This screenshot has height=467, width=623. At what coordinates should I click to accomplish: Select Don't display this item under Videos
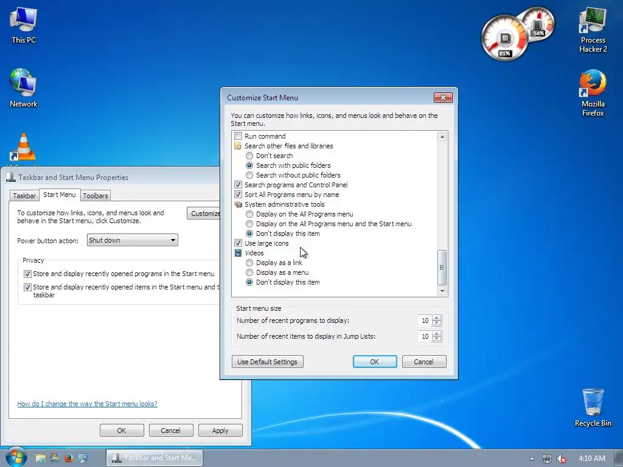point(249,282)
